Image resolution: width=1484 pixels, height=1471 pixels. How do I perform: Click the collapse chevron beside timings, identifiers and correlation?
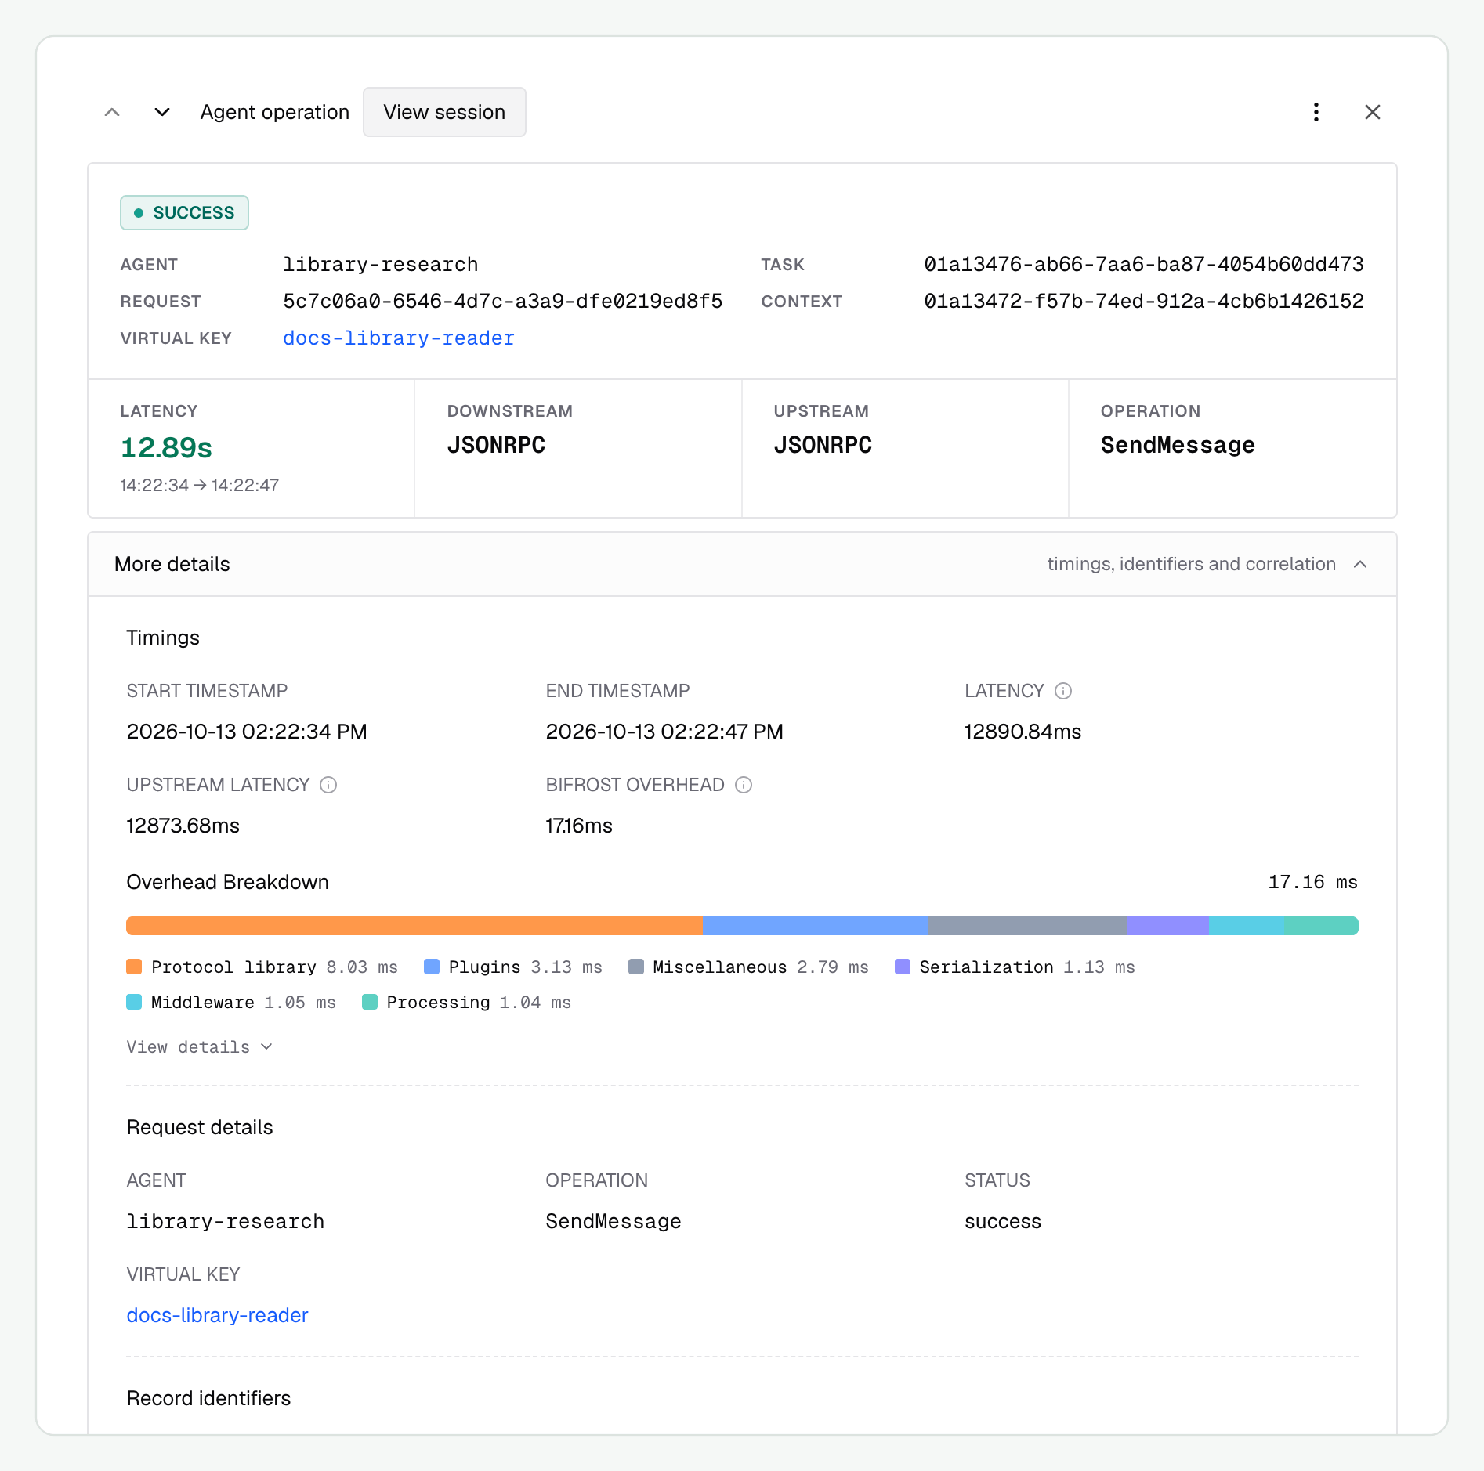(1360, 564)
